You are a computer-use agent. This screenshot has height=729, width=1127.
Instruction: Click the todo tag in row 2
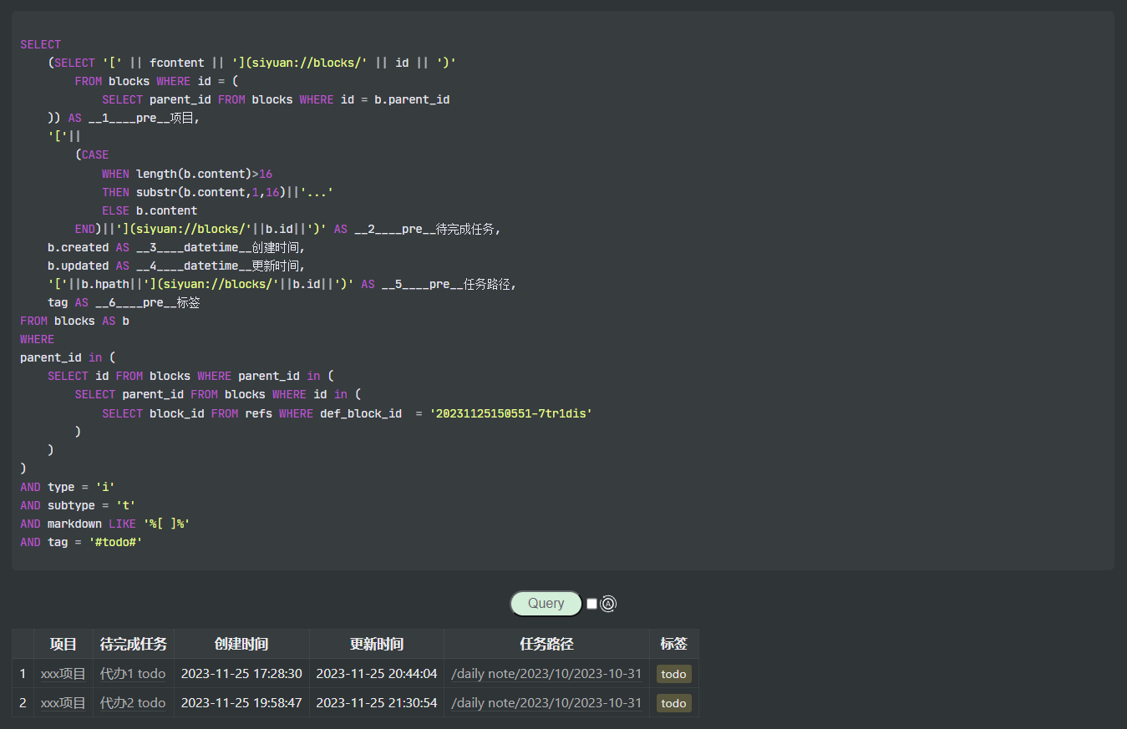[x=673, y=703]
